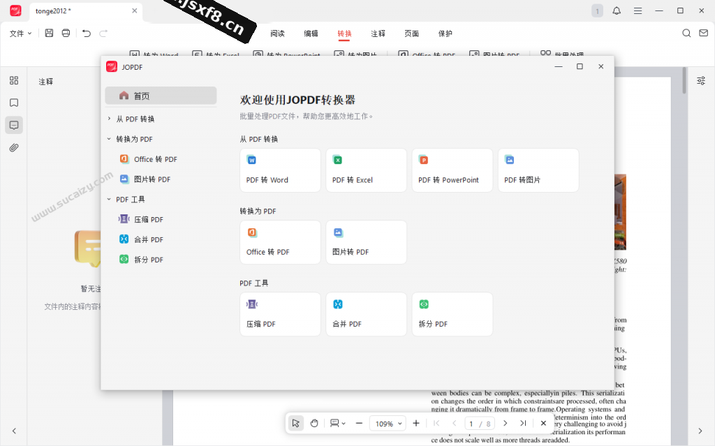Viewport: 715px width, 446px height.
Task: Collapse PDF 工具 section in sidebar
Action: point(109,199)
